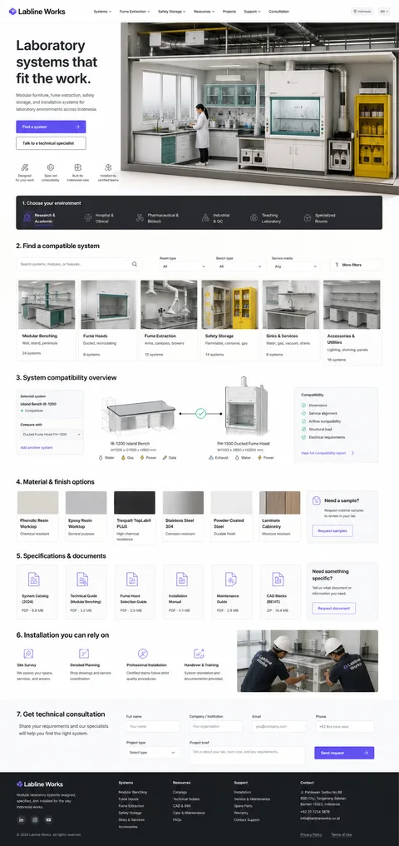
Task: Expand the Resources header menu
Action: point(204,12)
